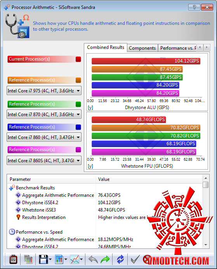
Task: Click the diamond icon beside Whetstone iSSE3
Action: [18, 210]
